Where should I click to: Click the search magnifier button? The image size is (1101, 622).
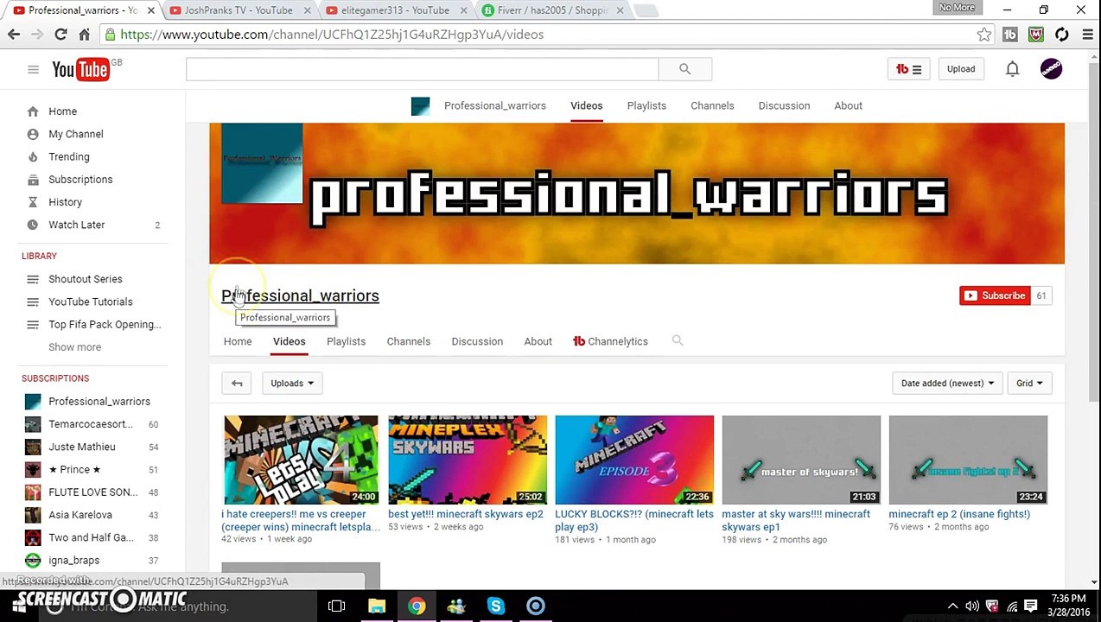684,69
